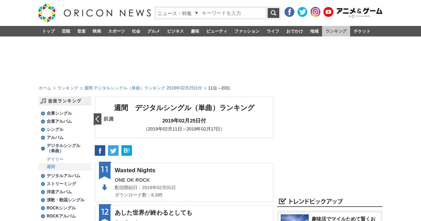Open the アニメ&ゲーム logo link
421x221 pixels.
(359, 12)
